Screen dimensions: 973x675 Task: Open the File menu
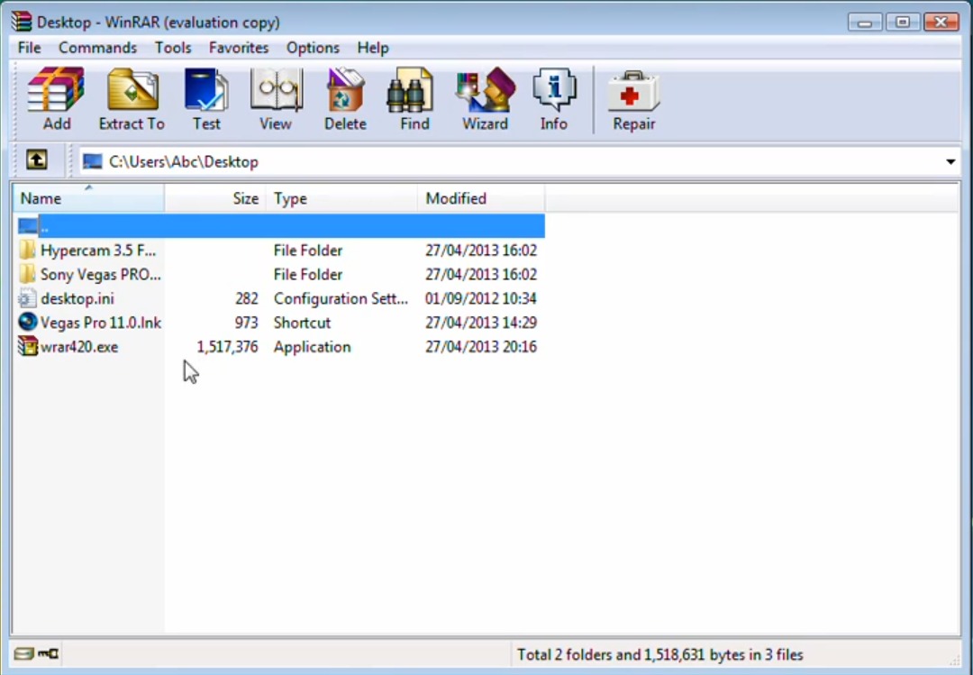[x=29, y=48]
